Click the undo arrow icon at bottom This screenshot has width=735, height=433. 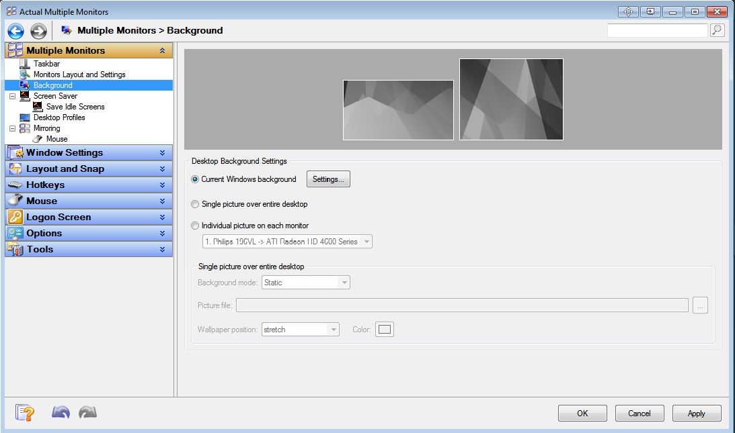(x=61, y=412)
